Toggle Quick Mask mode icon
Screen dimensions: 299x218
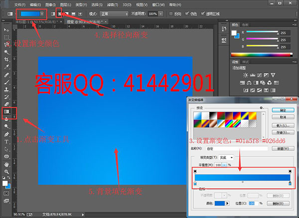point(6,193)
